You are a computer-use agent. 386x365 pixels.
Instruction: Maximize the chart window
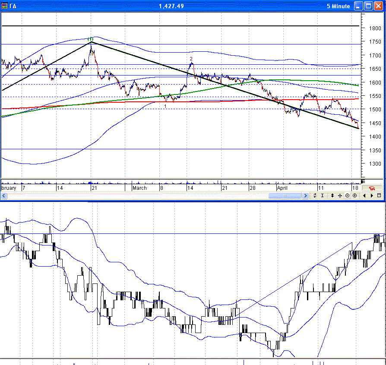point(368,6)
